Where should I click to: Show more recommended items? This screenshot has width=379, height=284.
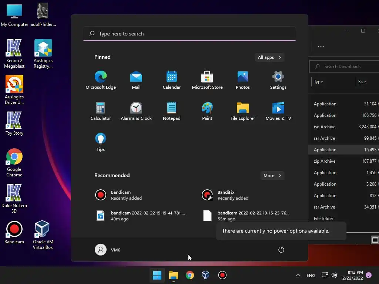(272, 176)
